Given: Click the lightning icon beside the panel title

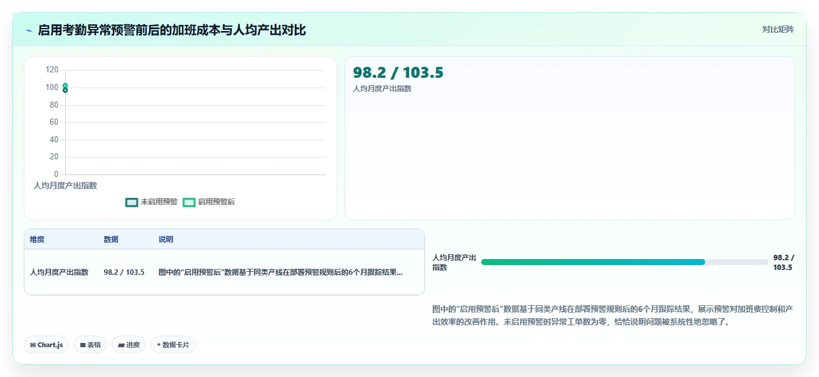Looking at the screenshot, I should [29, 30].
